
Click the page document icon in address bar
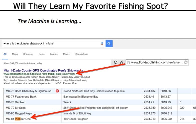(128, 62)
